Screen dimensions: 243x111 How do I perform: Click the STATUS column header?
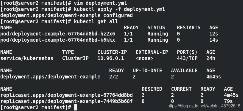pyautogui.click(x=156, y=28)
